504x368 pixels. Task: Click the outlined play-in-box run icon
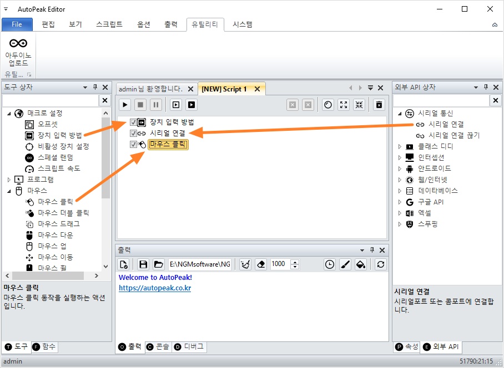(176, 105)
